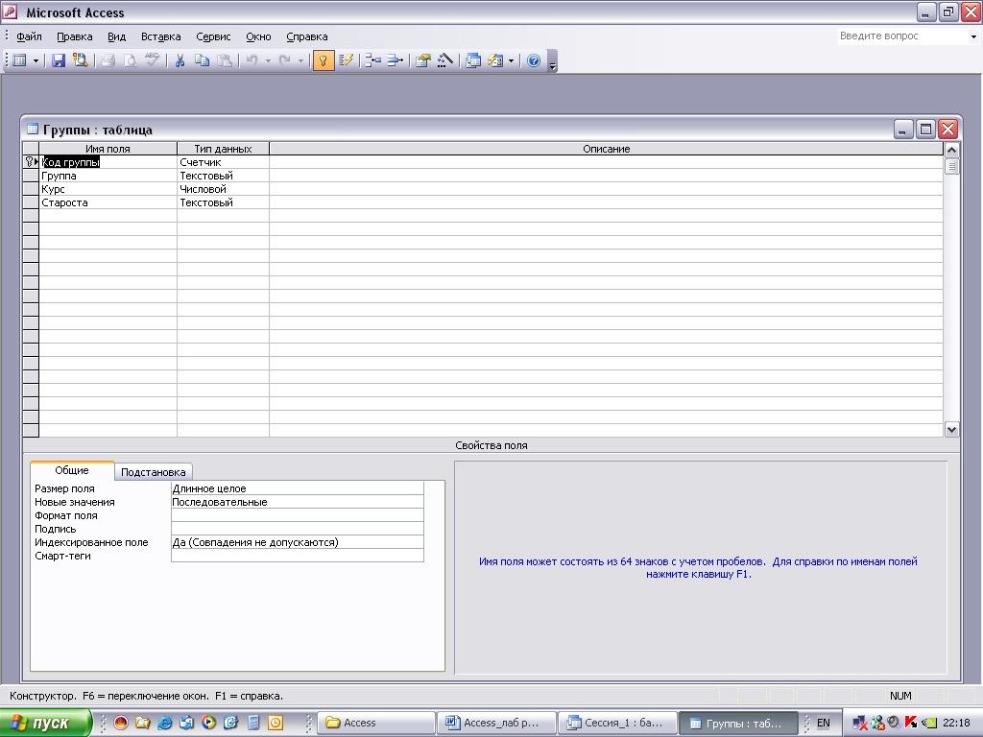The height and width of the screenshot is (737, 983).
Task: Open the Вставка menu
Action: point(160,36)
